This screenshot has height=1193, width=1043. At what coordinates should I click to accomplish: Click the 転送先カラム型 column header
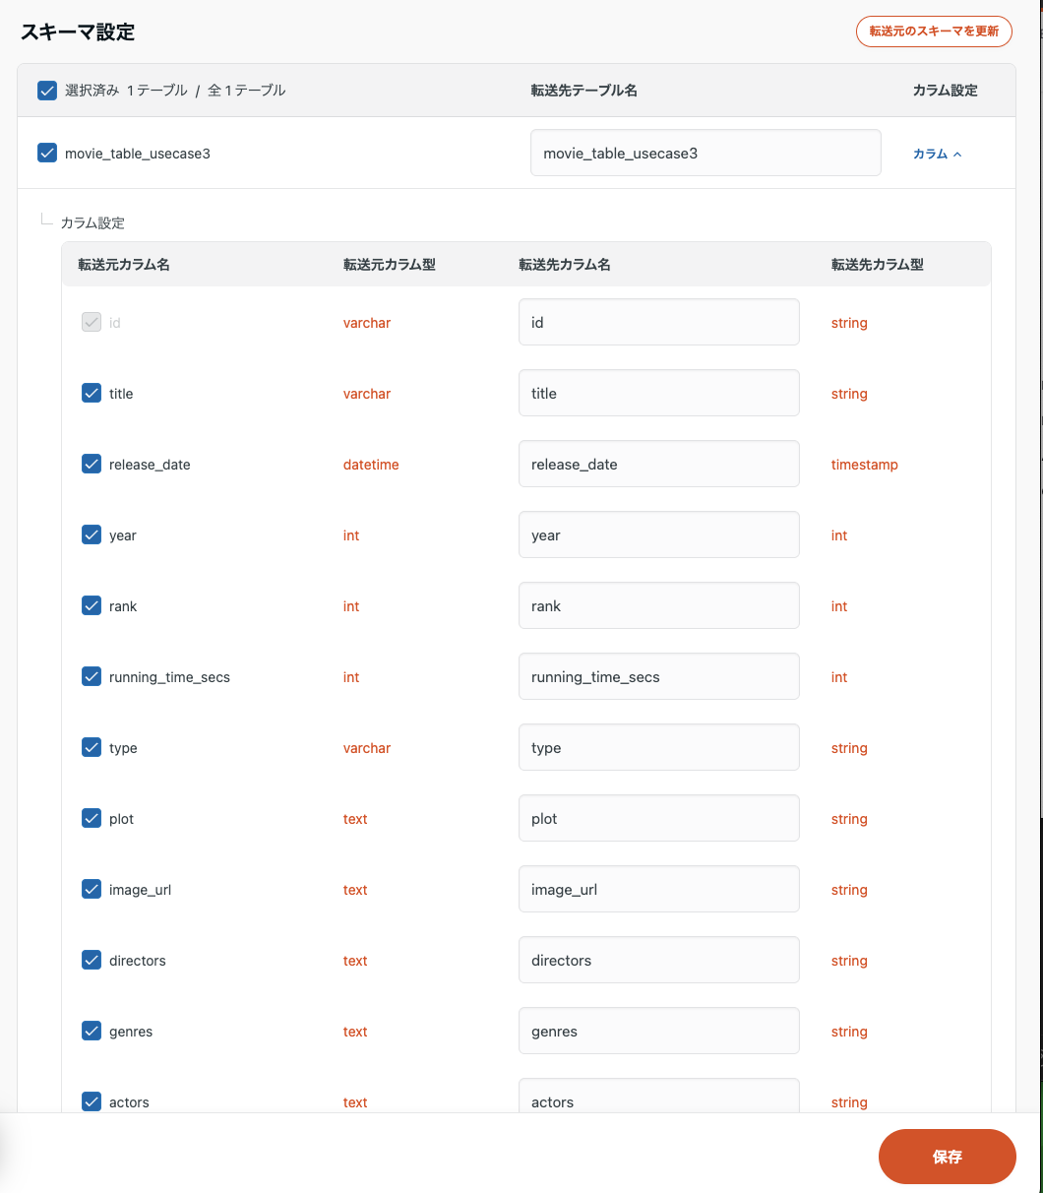point(878,265)
